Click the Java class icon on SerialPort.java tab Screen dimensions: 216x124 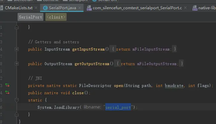point(45,8)
